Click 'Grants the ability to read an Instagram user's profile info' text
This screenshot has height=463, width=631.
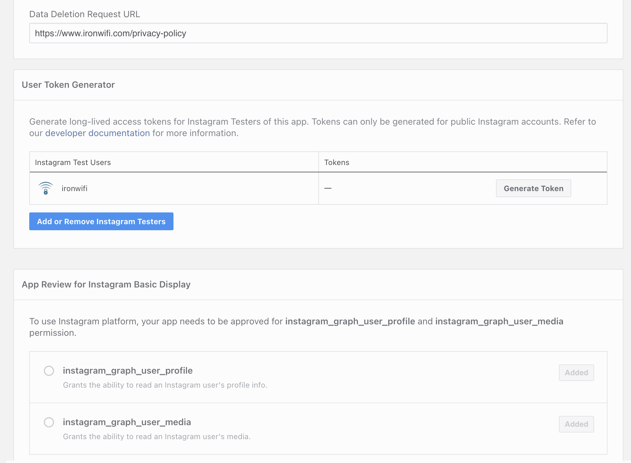165,385
